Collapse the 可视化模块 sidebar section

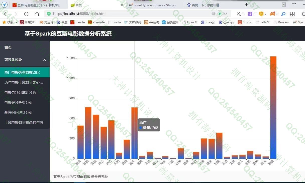tap(25, 60)
